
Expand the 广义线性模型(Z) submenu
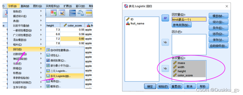(x=27, y=35)
